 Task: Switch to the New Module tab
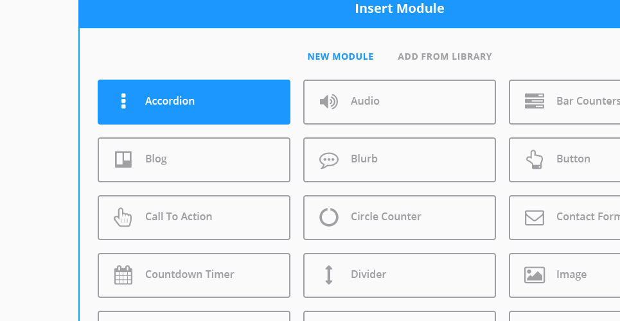coord(341,56)
